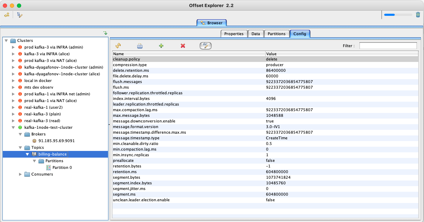424x222 pixels.
Task: Select broker 91.185.95.69:9091
Action: (x=56, y=141)
